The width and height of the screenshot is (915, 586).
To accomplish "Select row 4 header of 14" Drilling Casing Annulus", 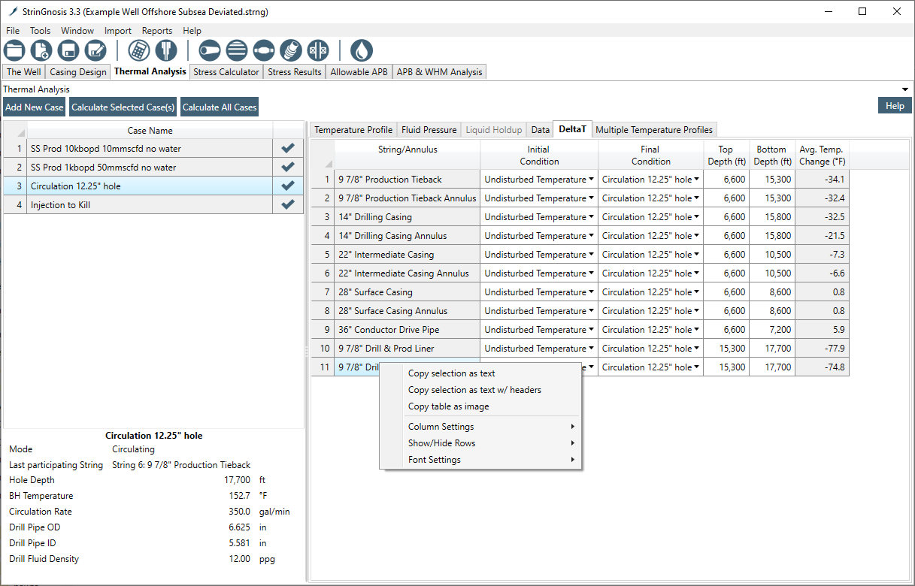I will pyautogui.click(x=324, y=236).
